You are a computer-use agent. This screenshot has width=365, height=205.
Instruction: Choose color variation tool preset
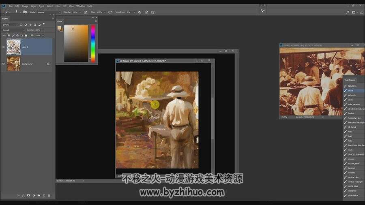coord(354,105)
